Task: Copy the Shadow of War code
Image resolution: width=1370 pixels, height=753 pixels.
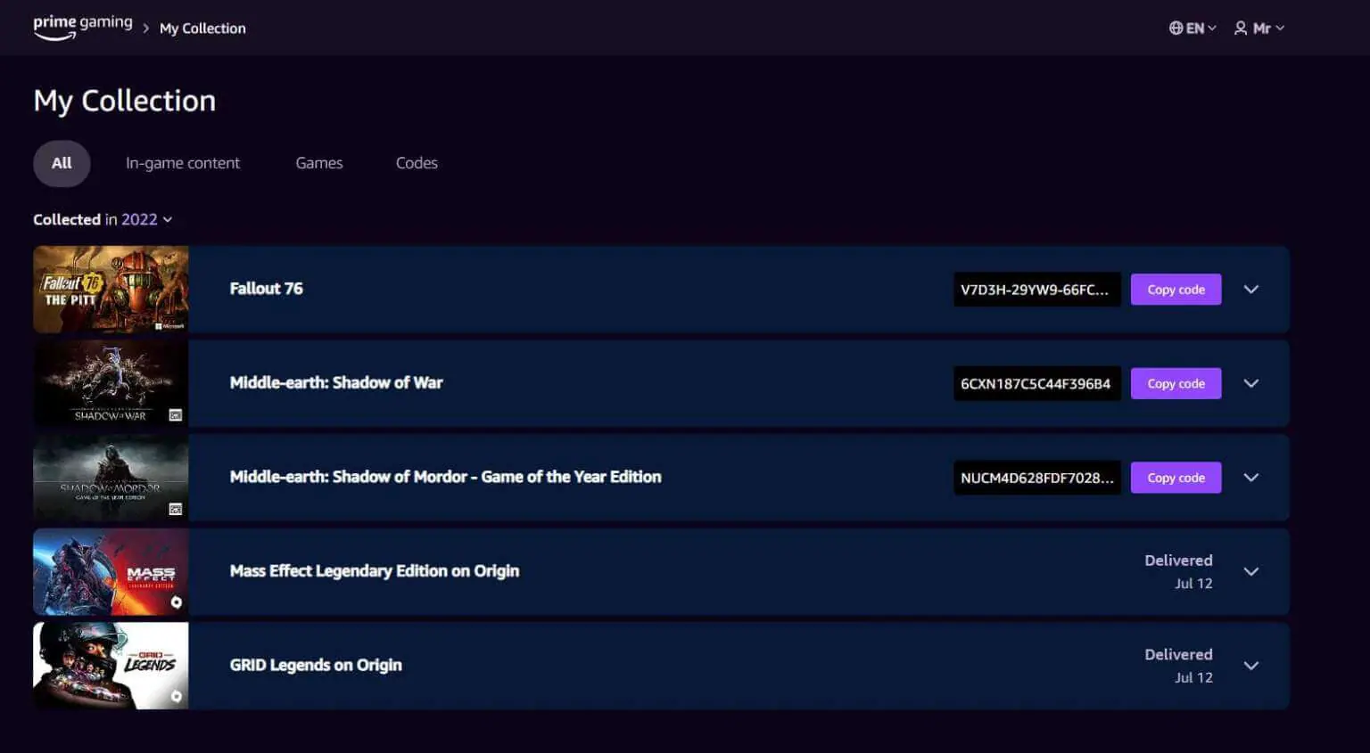Action: pos(1176,383)
